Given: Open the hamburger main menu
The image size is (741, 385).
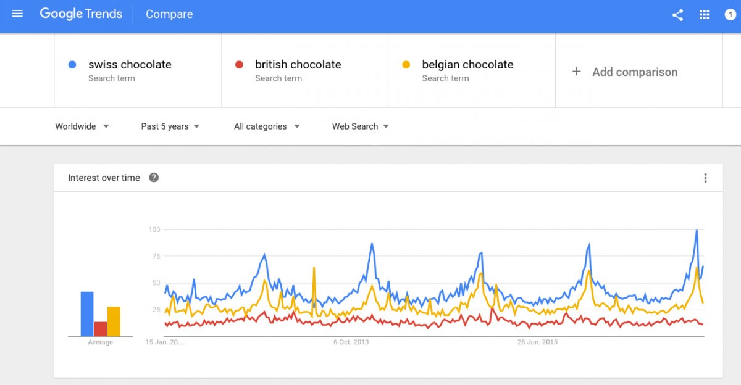Looking at the screenshot, I should click(17, 14).
